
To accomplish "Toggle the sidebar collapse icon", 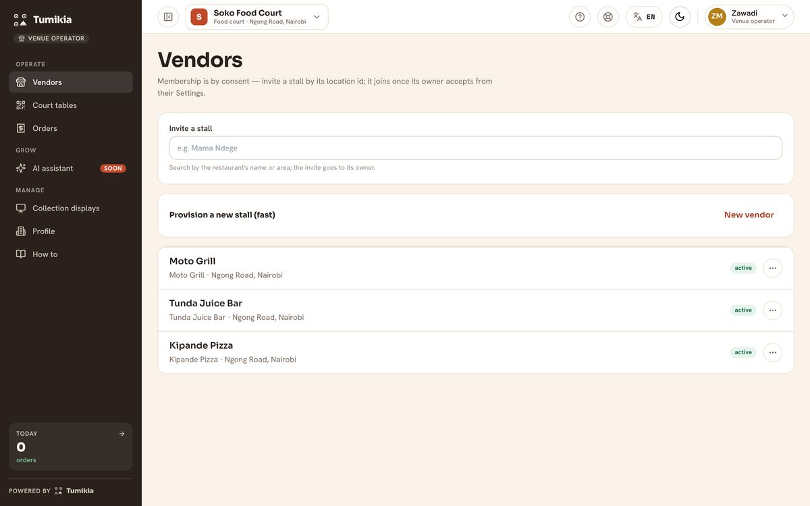I will pyautogui.click(x=168, y=17).
